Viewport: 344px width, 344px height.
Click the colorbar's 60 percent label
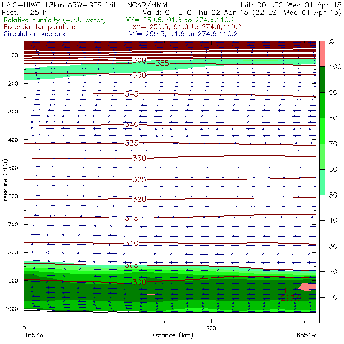pyautogui.click(x=333, y=169)
